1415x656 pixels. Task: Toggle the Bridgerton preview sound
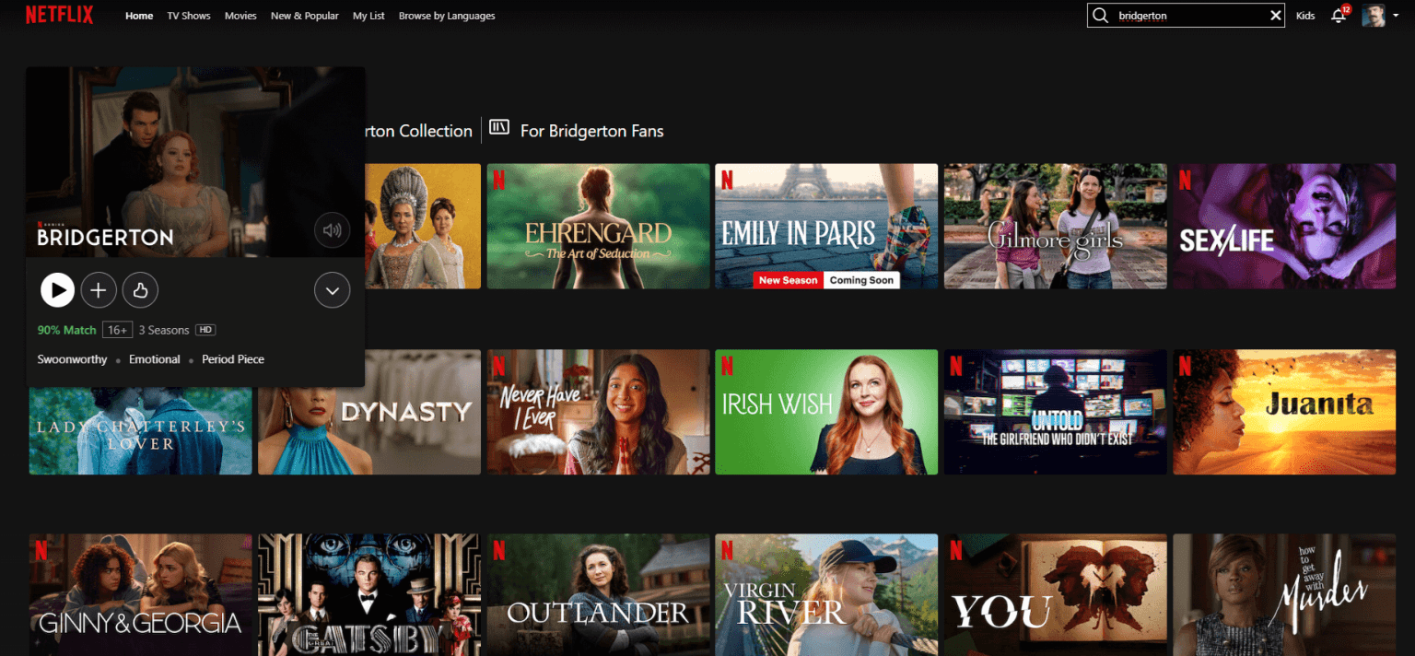coord(332,230)
